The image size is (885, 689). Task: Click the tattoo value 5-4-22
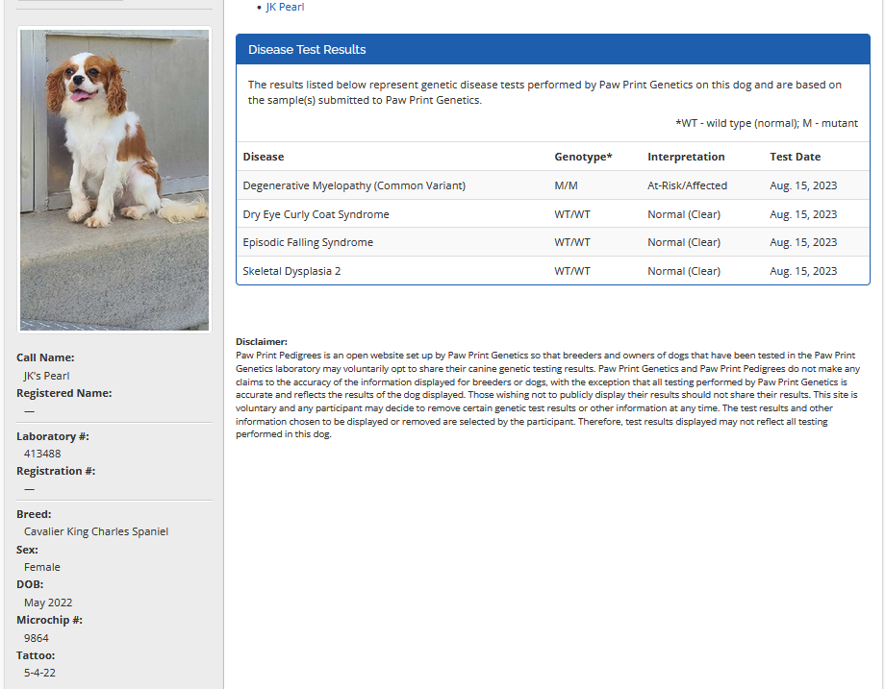tap(39, 673)
